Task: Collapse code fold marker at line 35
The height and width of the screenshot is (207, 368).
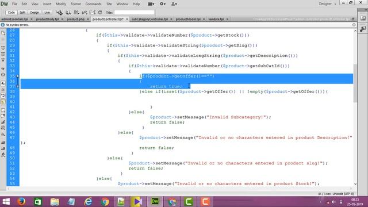Action: pyautogui.click(x=18, y=76)
